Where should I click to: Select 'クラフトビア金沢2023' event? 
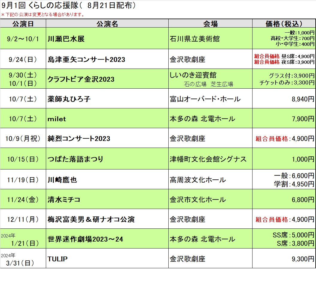click(x=81, y=79)
